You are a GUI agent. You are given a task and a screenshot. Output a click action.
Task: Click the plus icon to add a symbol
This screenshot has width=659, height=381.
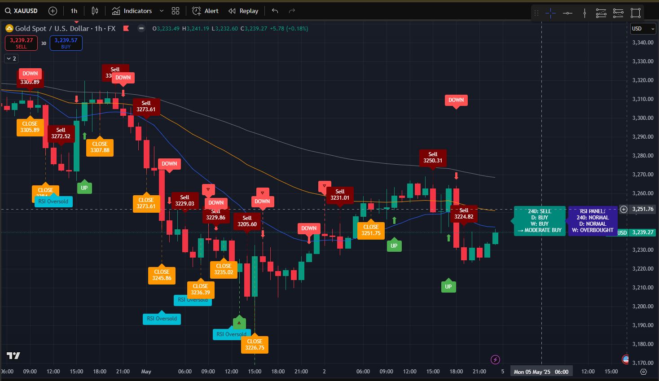[53, 10]
